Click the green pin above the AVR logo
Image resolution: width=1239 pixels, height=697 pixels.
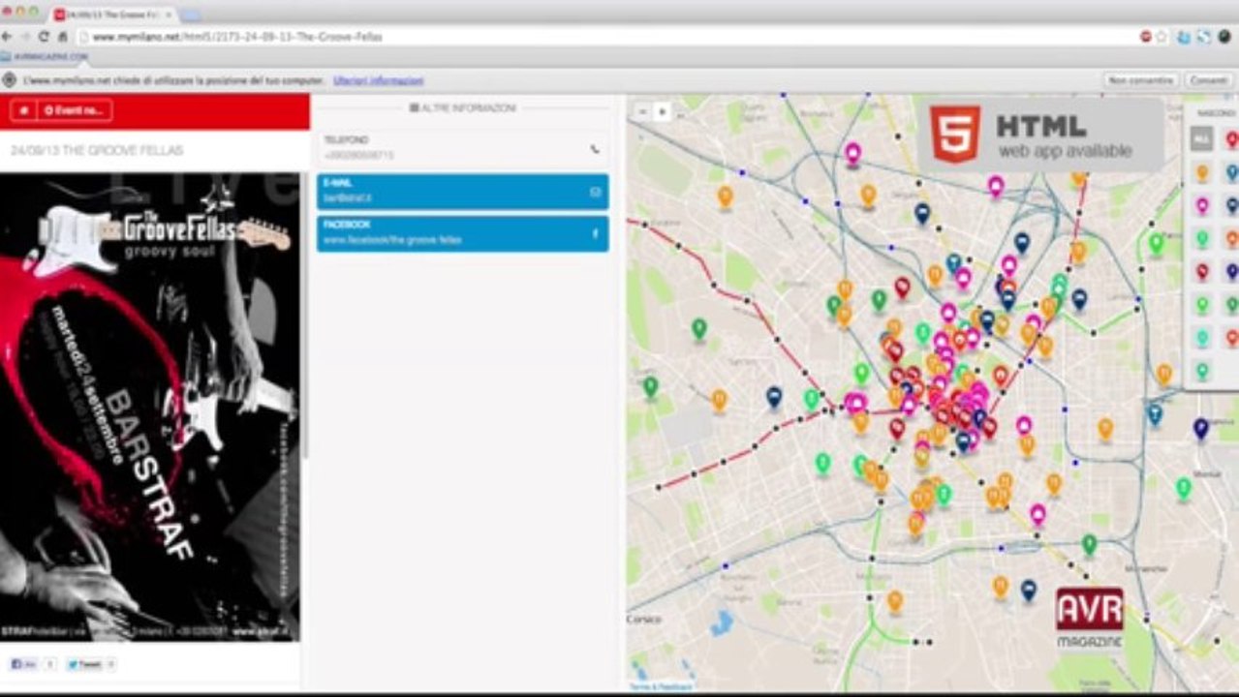[1089, 544]
